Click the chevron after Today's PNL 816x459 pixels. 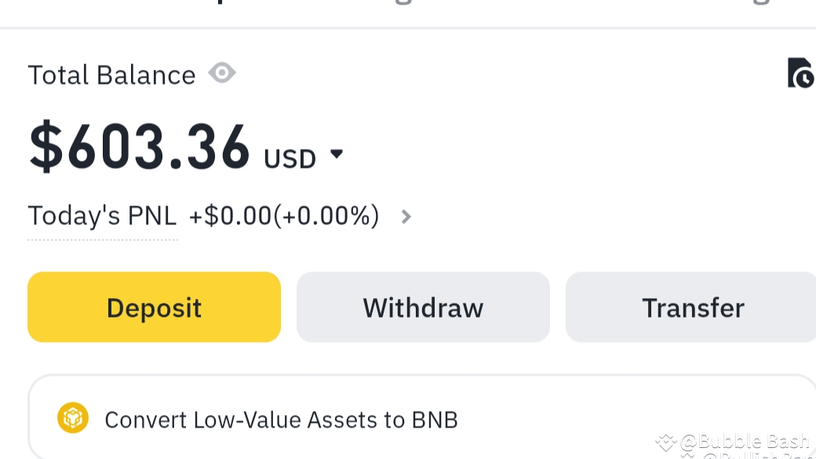[406, 217]
